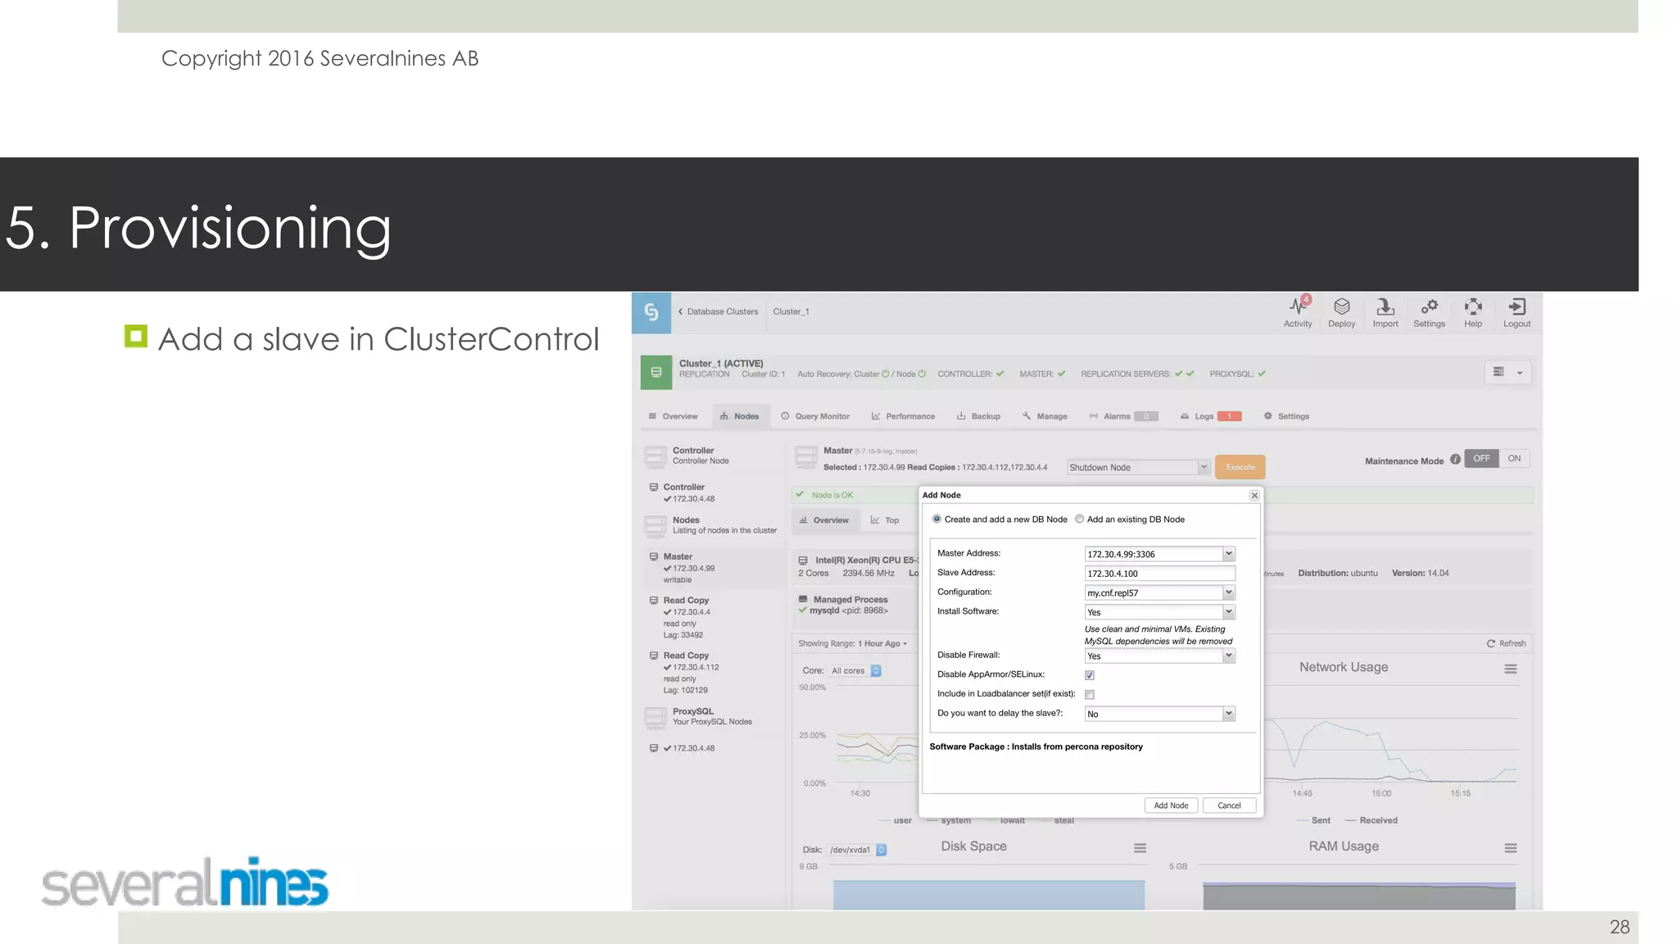
Task: Switch Maintenance Mode to ON
Action: (1514, 458)
